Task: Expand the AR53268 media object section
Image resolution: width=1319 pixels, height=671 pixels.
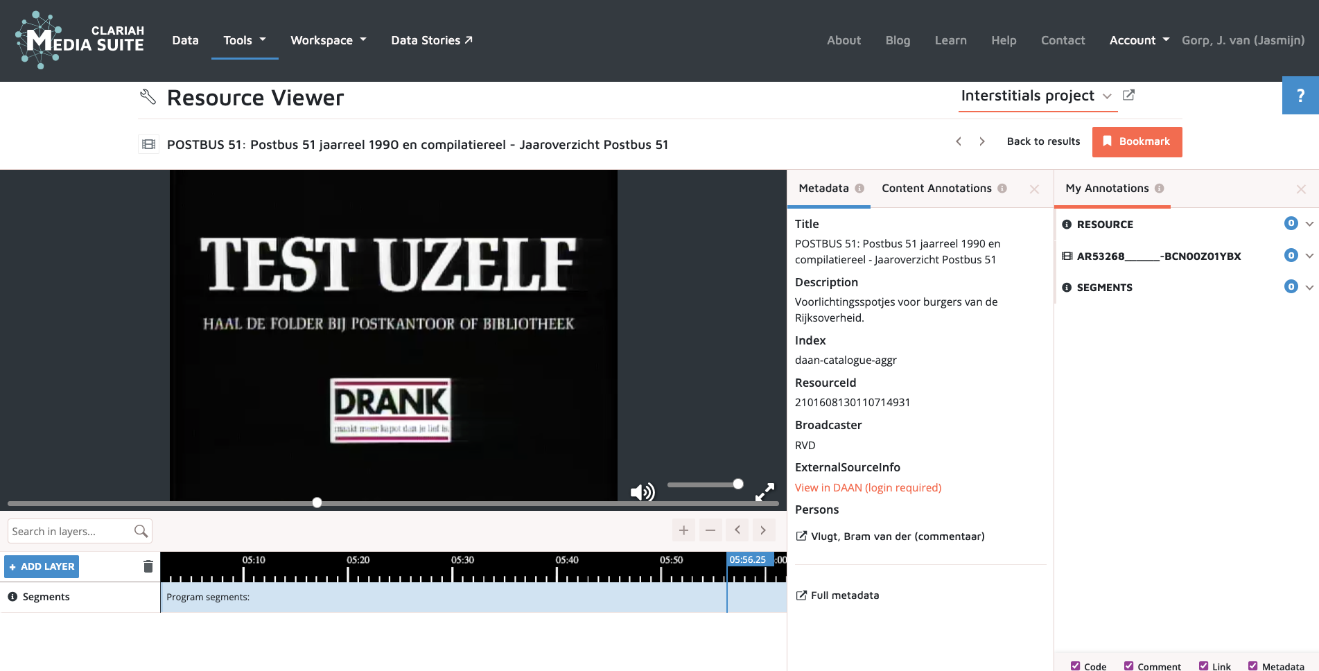Action: tap(1309, 256)
